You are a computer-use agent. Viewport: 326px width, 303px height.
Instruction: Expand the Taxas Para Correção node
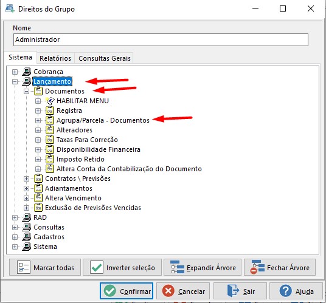pyautogui.click(x=38, y=140)
